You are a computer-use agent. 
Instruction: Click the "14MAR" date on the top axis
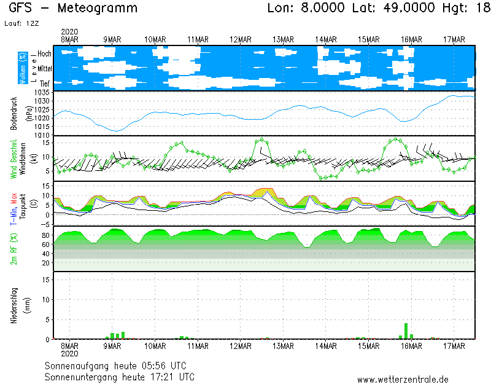(x=326, y=40)
